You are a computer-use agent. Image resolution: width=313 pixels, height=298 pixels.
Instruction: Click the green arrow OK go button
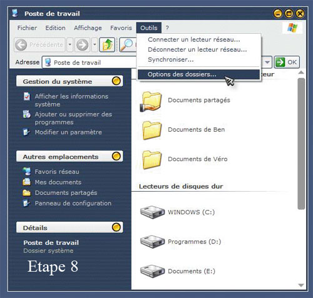coord(287,62)
